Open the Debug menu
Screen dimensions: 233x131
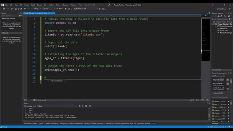coord(39,5)
